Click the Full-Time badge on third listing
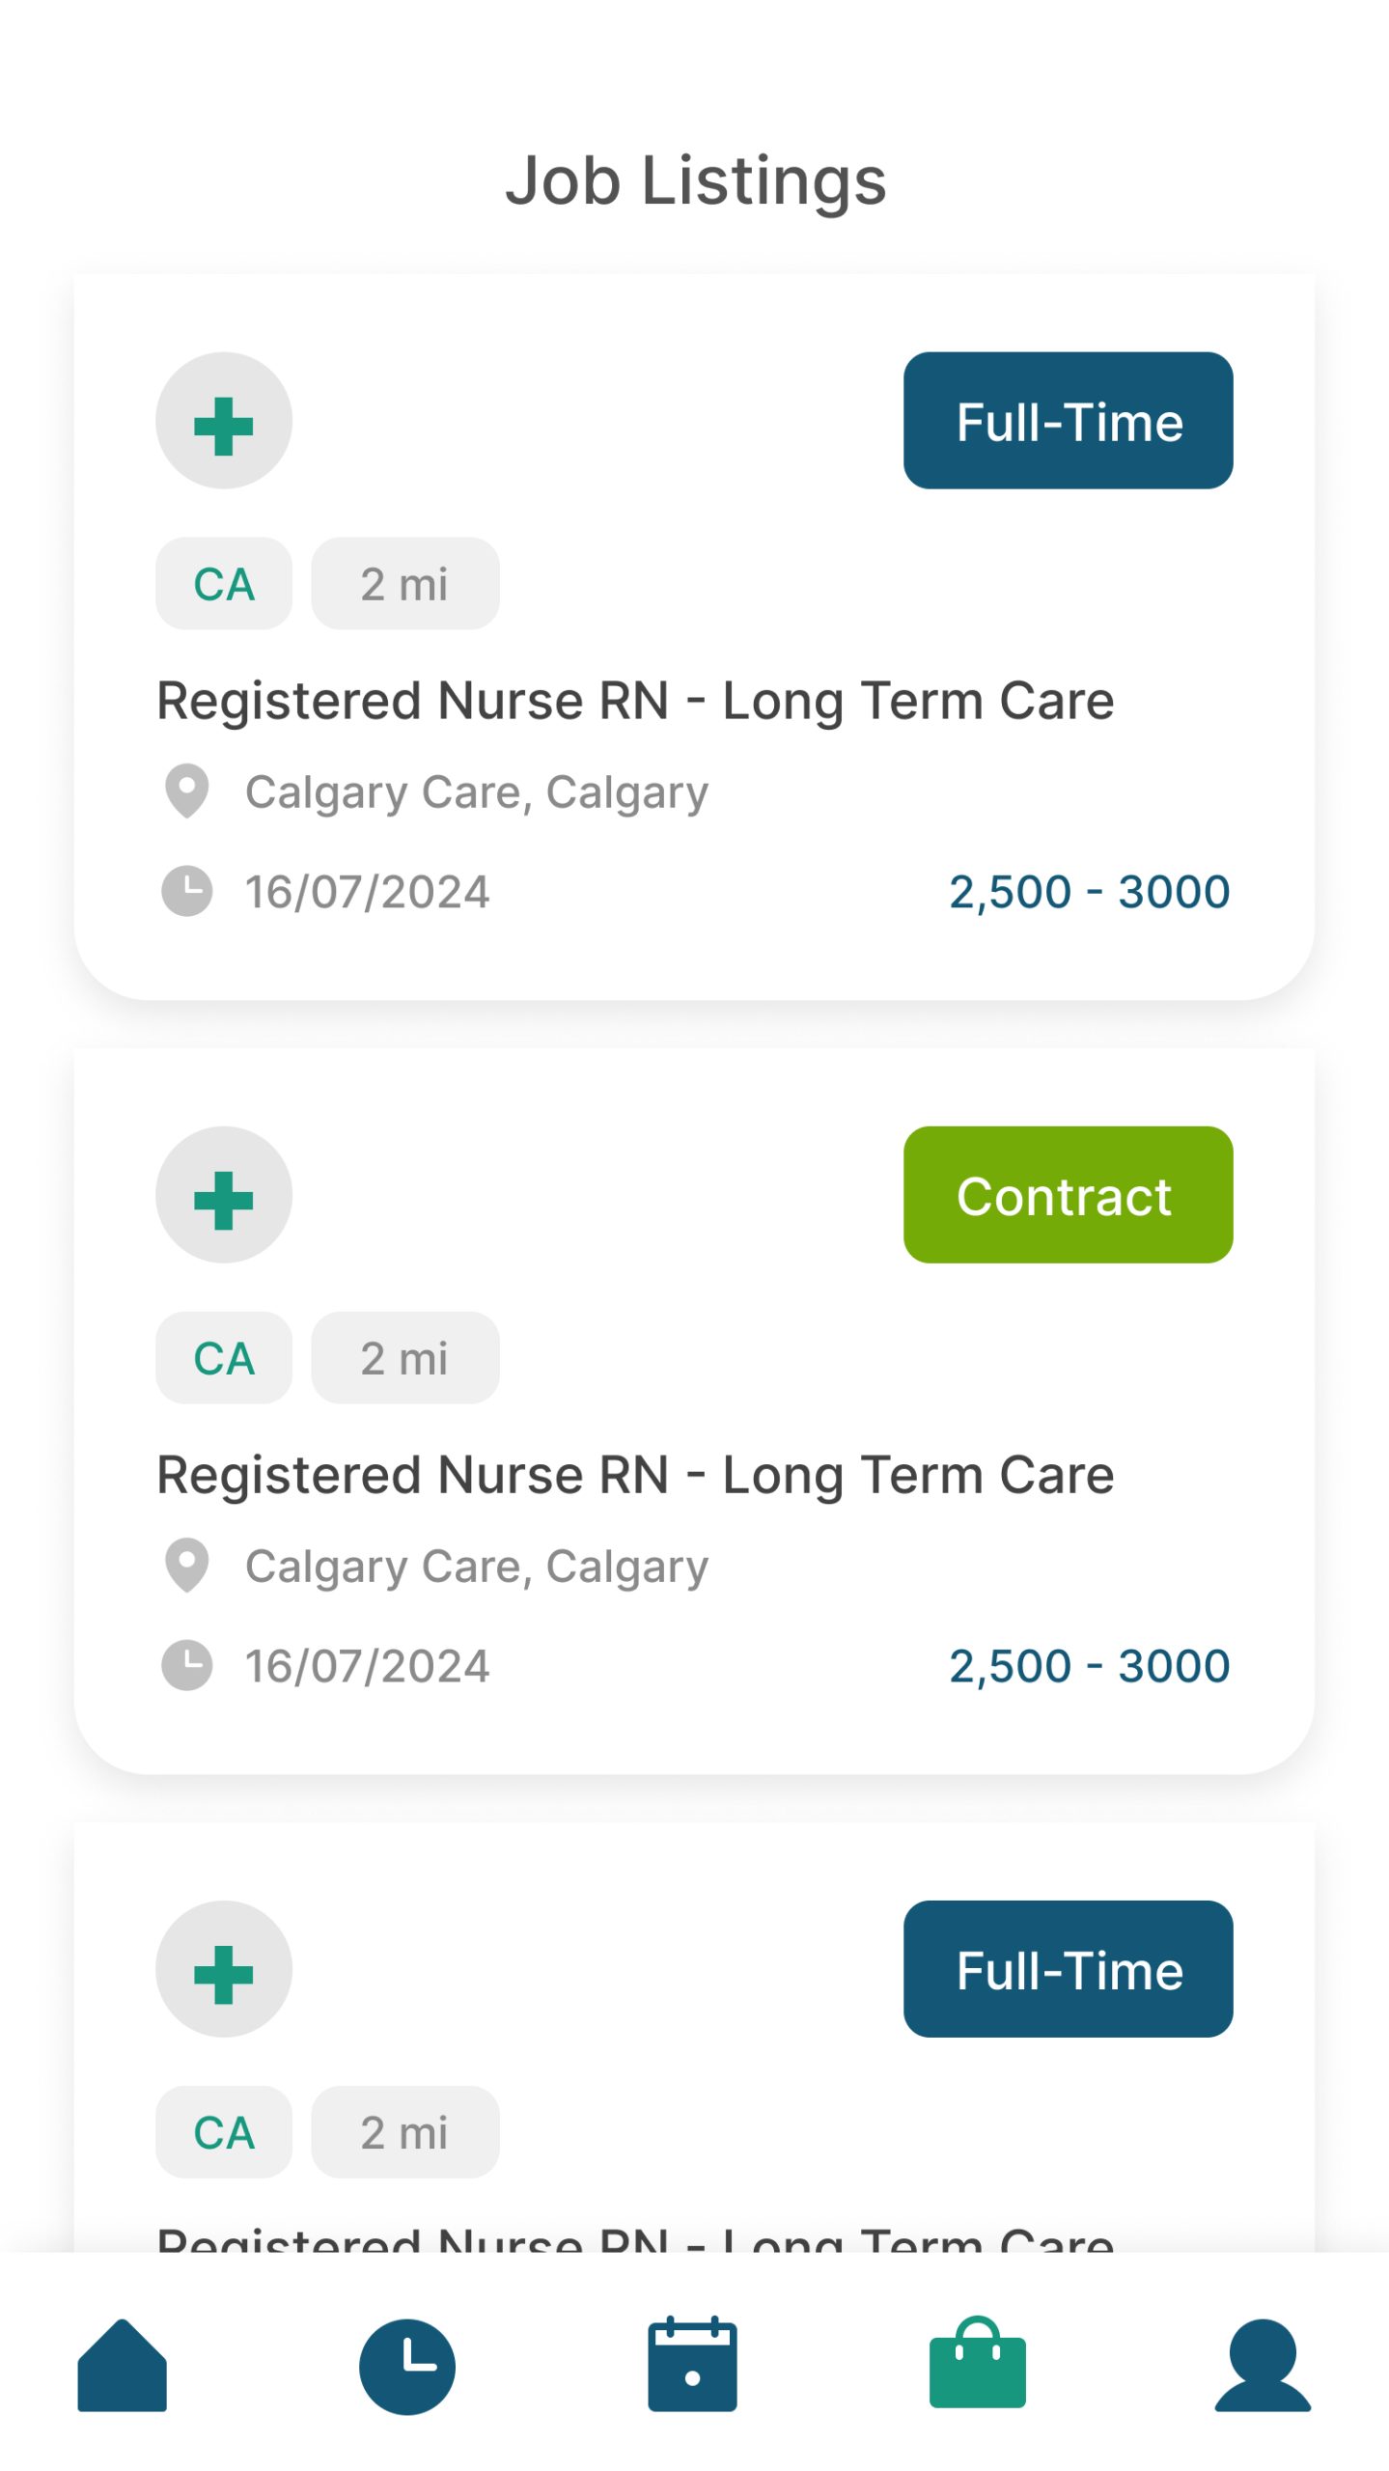Screen dimensions: 1389x2471 click(1068, 1969)
